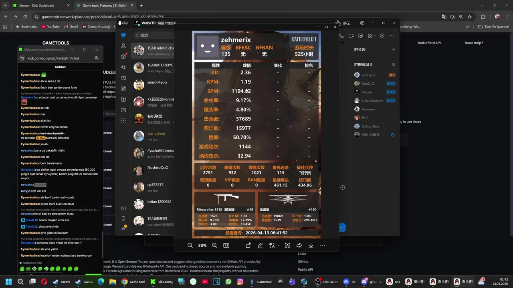Open Public API footer link
Image resolution: width=513 pixels, height=288 pixels.
305,270
